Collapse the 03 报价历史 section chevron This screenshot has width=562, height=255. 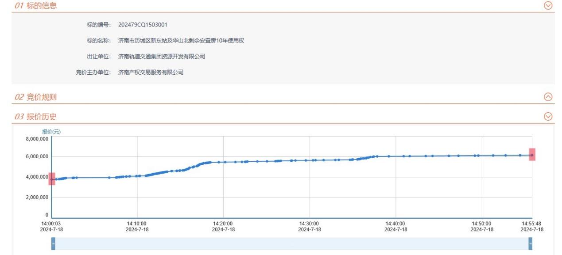tap(548, 116)
